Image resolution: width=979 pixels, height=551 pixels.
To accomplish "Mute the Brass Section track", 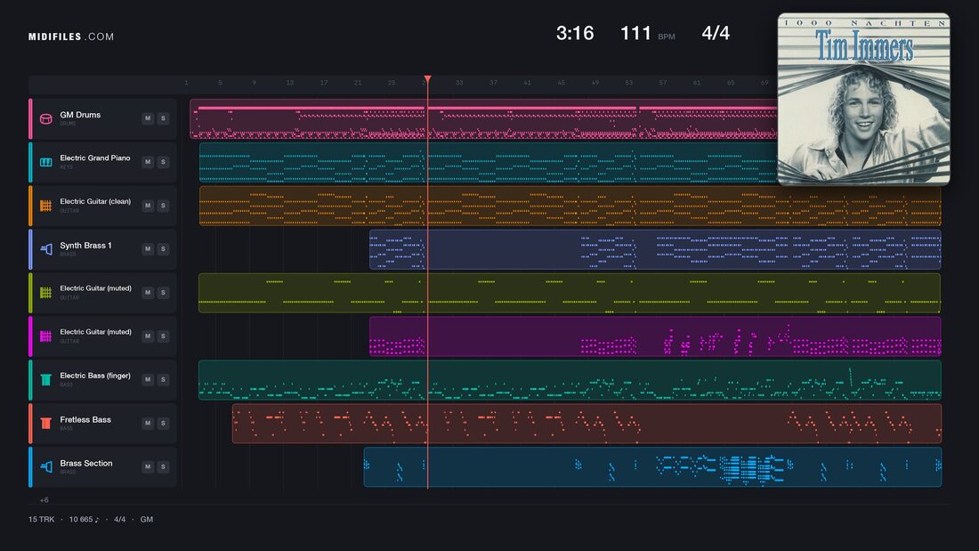I will (x=148, y=466).
